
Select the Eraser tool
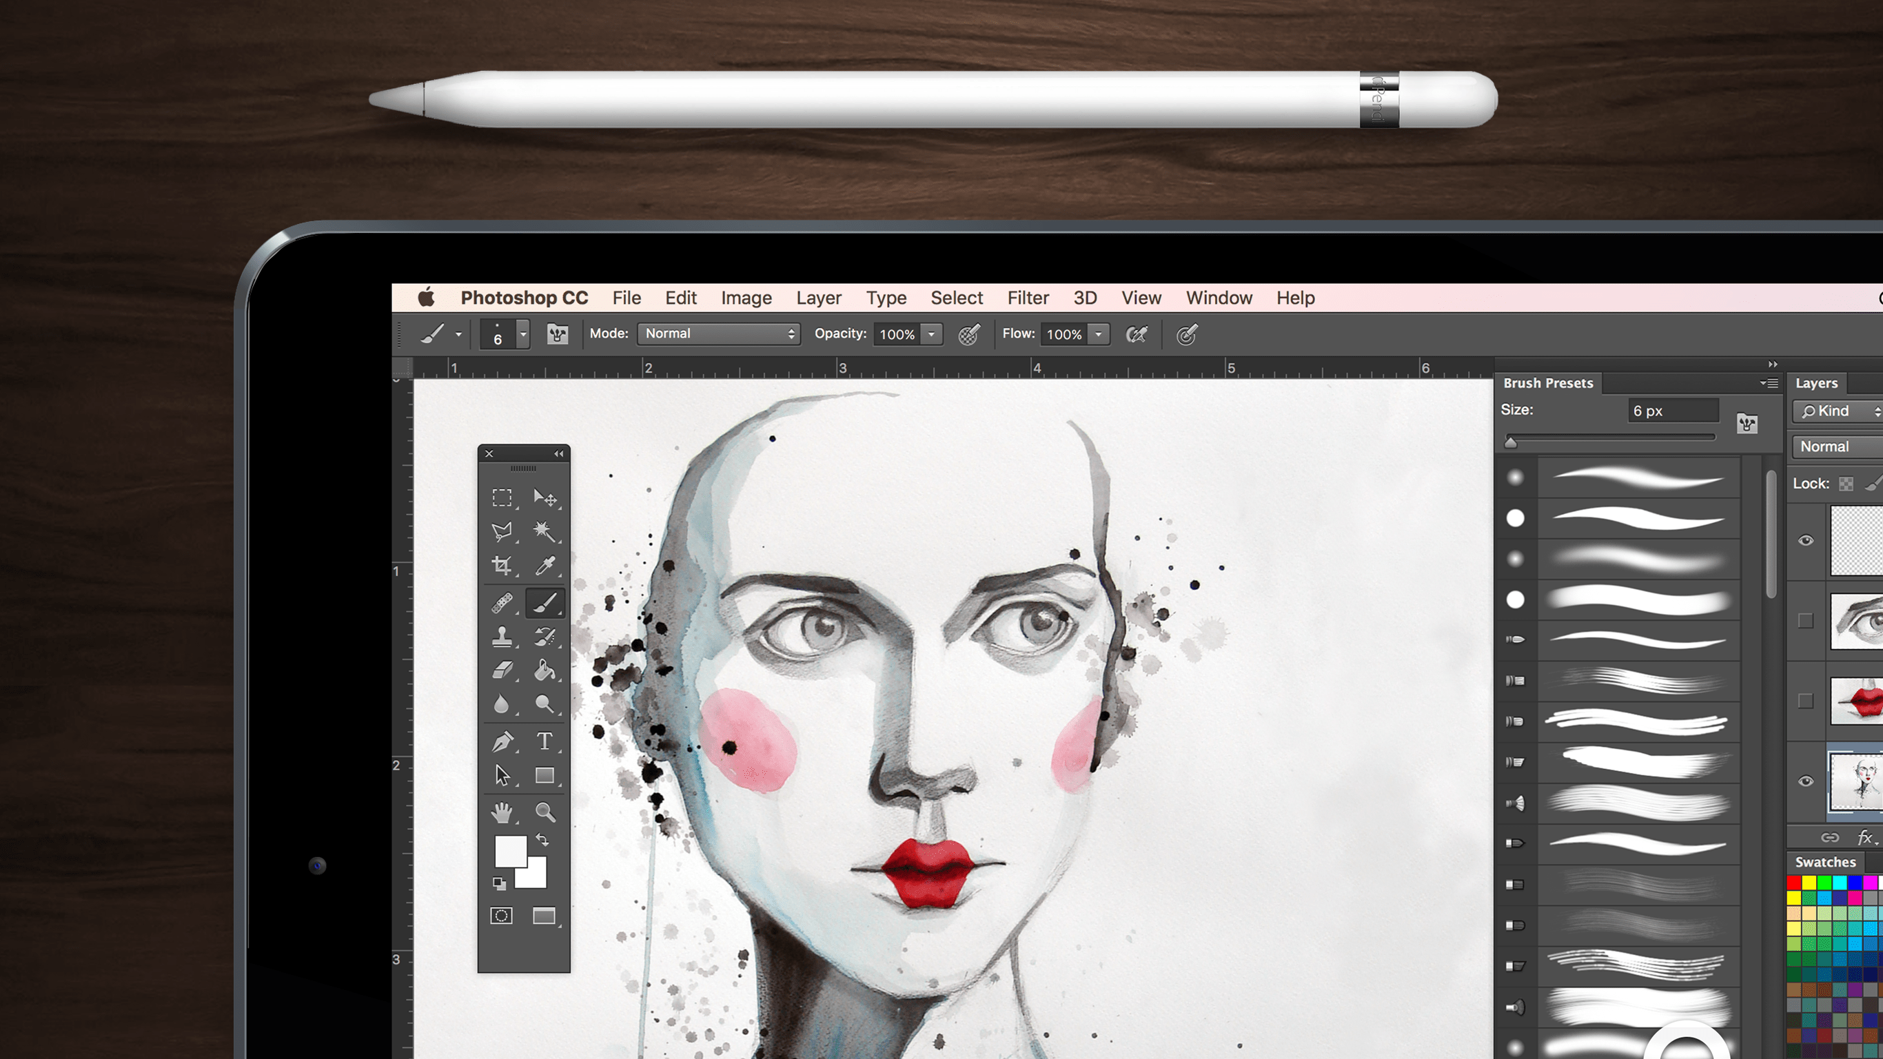point(502,671)
